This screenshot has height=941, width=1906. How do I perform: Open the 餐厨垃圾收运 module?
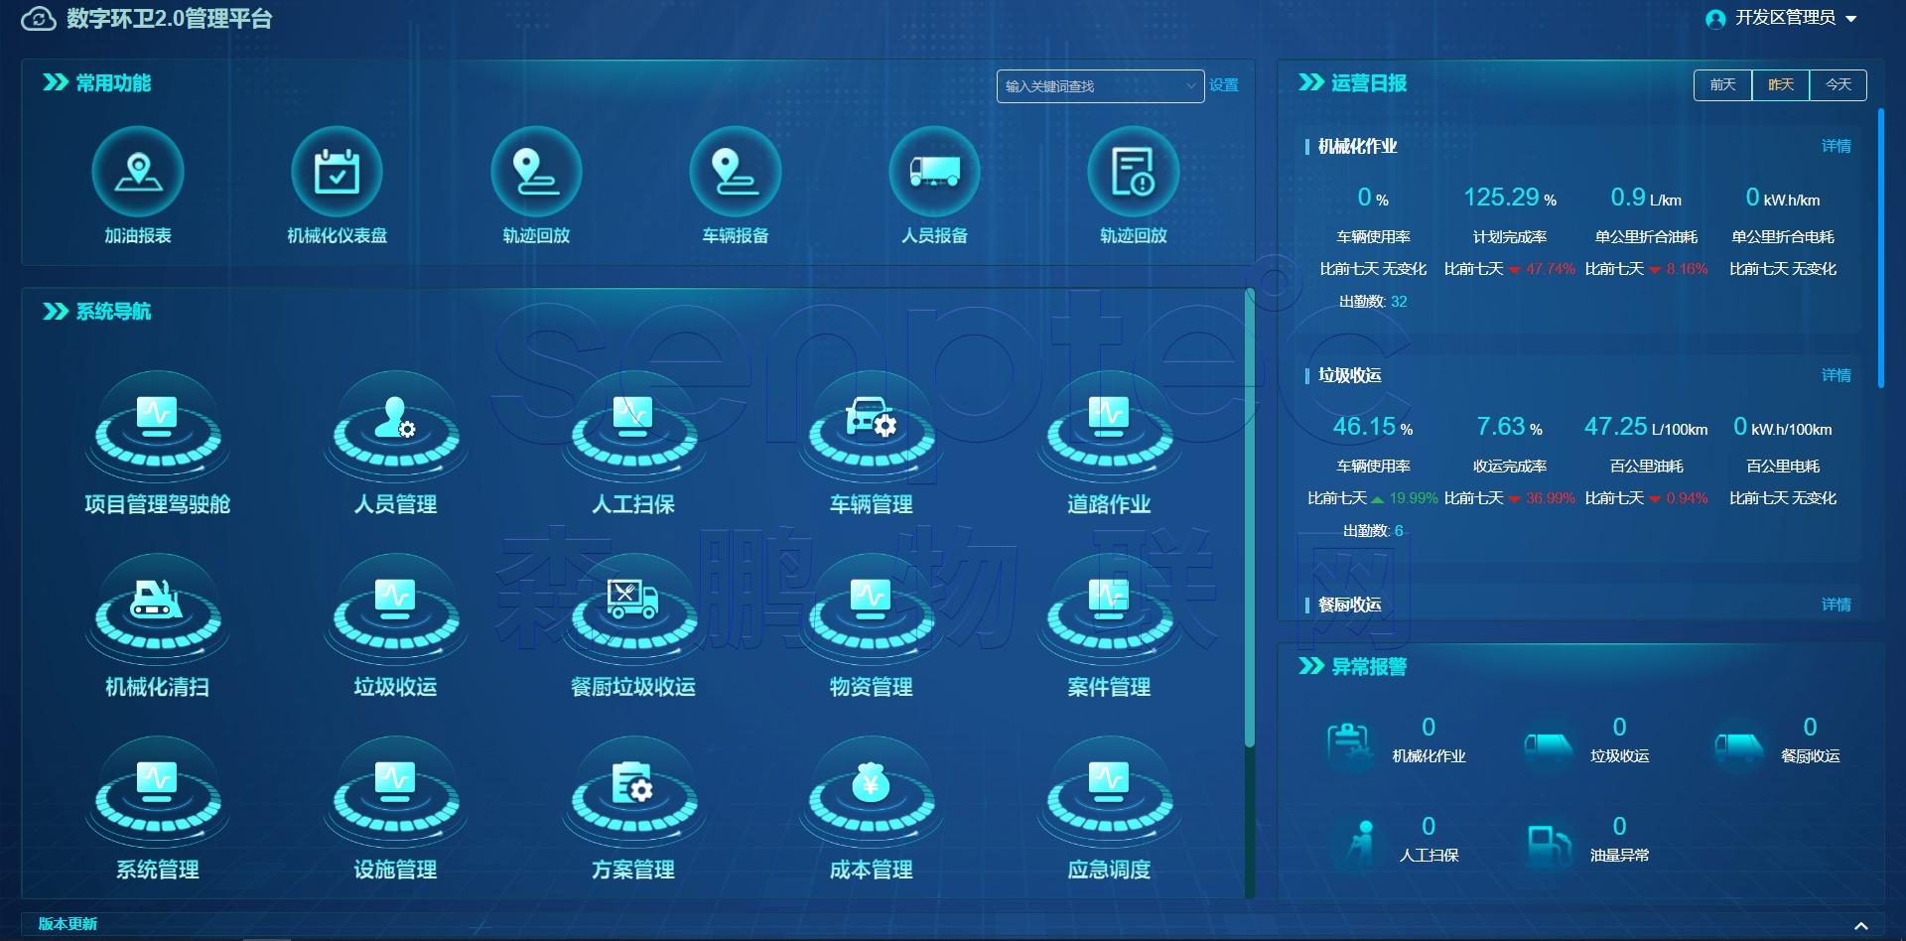633,611
